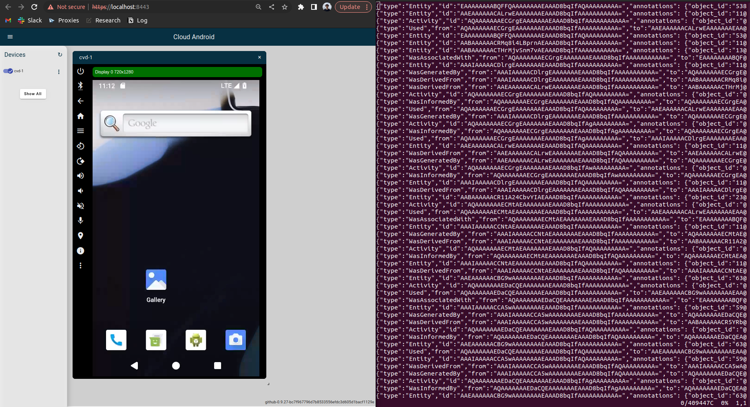Viewport: 750px width, 407px height.
Task: Click the Cloud Android page title
Action: [x=194, y=37]
